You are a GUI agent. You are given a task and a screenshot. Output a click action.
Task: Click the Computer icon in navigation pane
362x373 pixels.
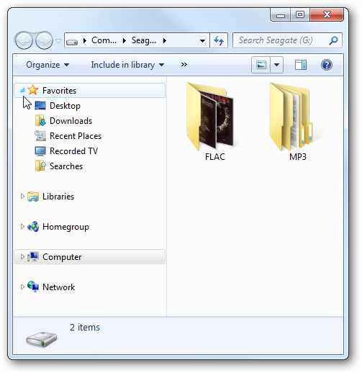33,256
